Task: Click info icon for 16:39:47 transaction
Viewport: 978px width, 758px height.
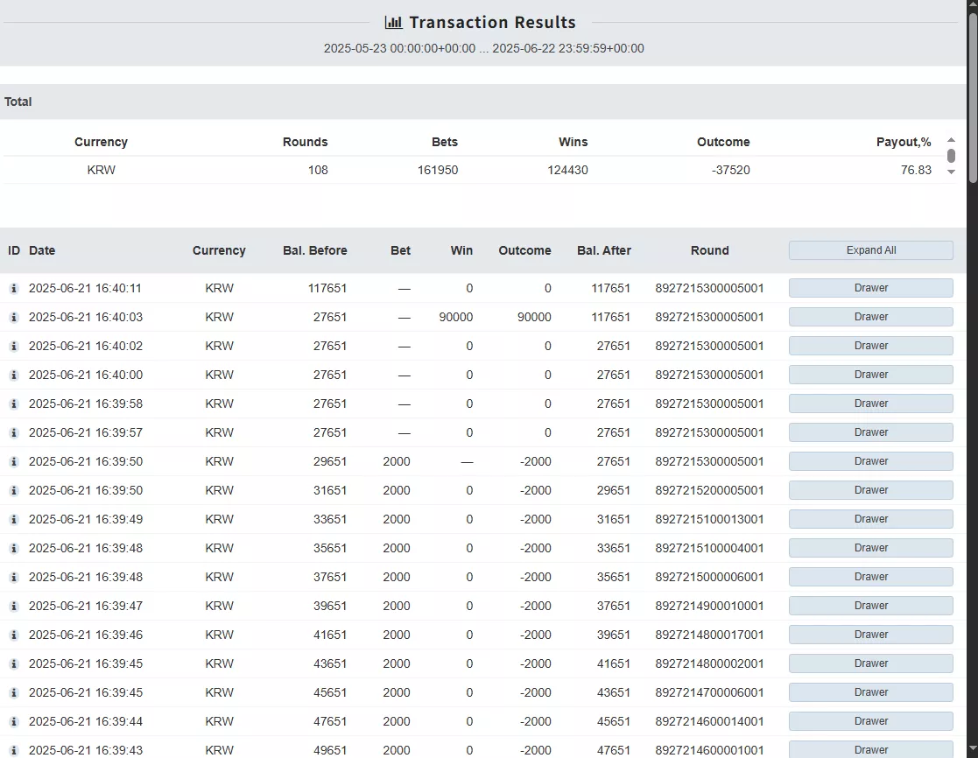Action: (14, 606)
